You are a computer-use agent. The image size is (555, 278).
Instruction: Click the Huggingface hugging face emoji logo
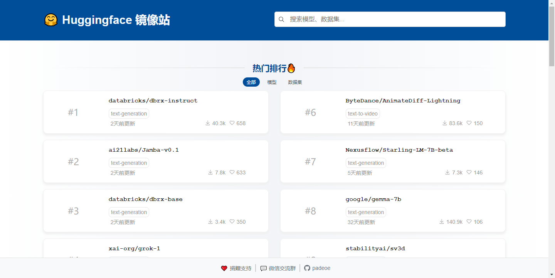[51, 20]
